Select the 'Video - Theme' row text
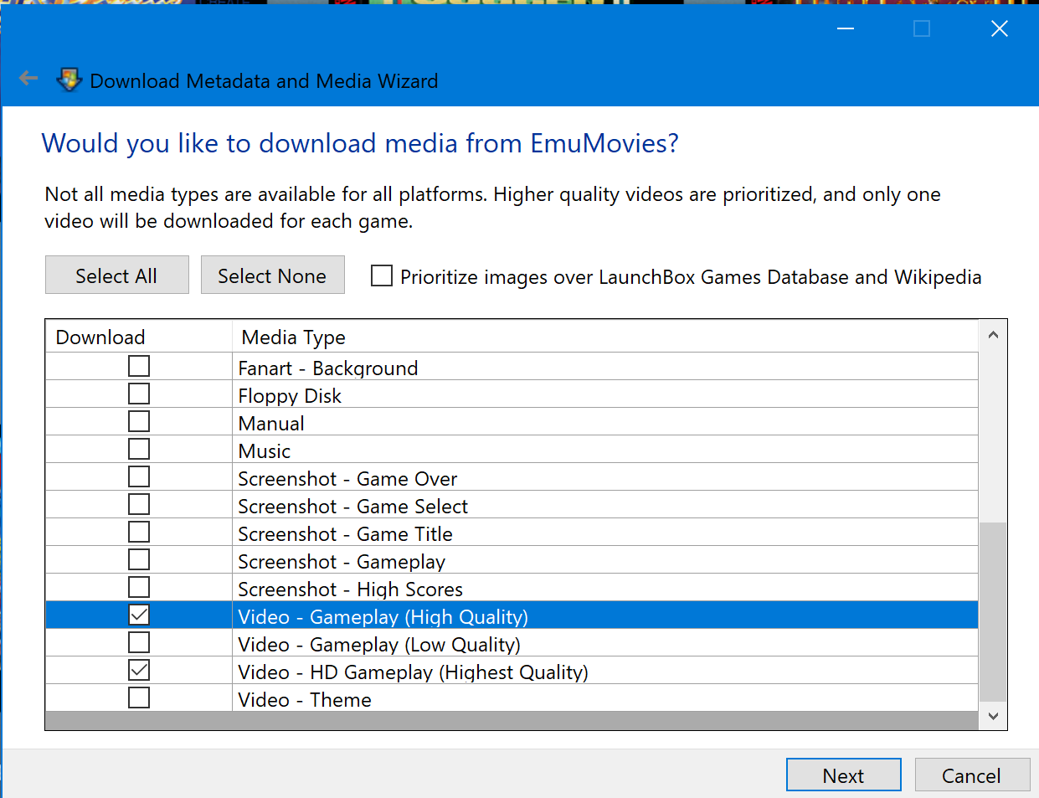This screenshot has height=798, width=1039. pyautogui.click(x=305, y=700)
